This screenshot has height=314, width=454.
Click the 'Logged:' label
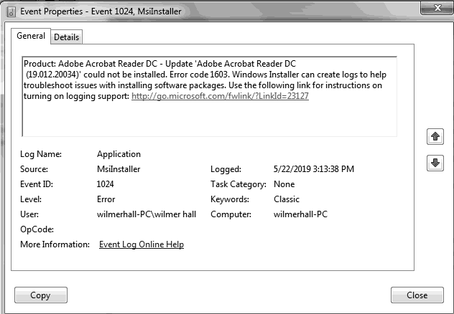tap(226, 169)
